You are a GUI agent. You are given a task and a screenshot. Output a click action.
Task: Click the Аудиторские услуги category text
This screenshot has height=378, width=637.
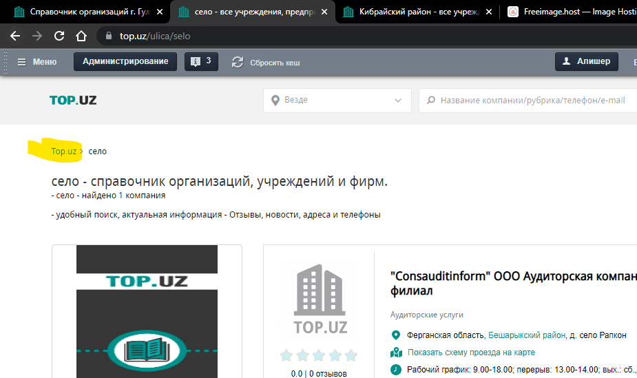pyautogui.click(x=426, y=315)
